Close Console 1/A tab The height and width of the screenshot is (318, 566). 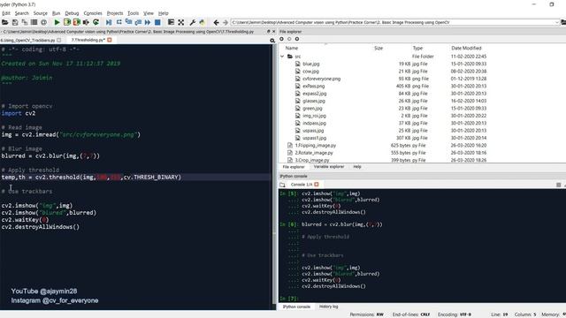click(x=317, y=185)
